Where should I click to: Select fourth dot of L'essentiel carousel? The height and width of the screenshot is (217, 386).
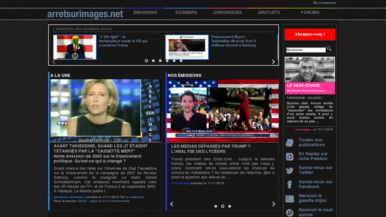[x=167, y=61]
